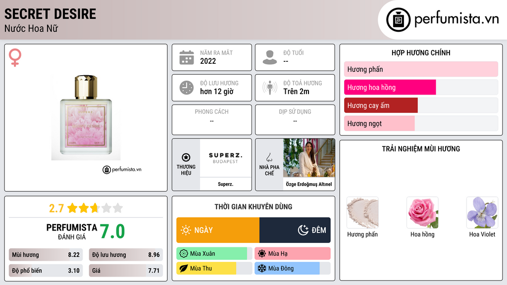Click the flower icon for Mùa Xuân
Viewport: 507px width, 285px height.
tap(184, 254)
